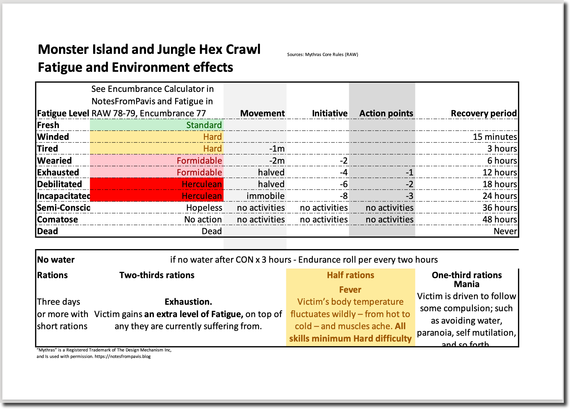
Task: Click the Never recovery cell for Dead
Action: tap(505, 231)
